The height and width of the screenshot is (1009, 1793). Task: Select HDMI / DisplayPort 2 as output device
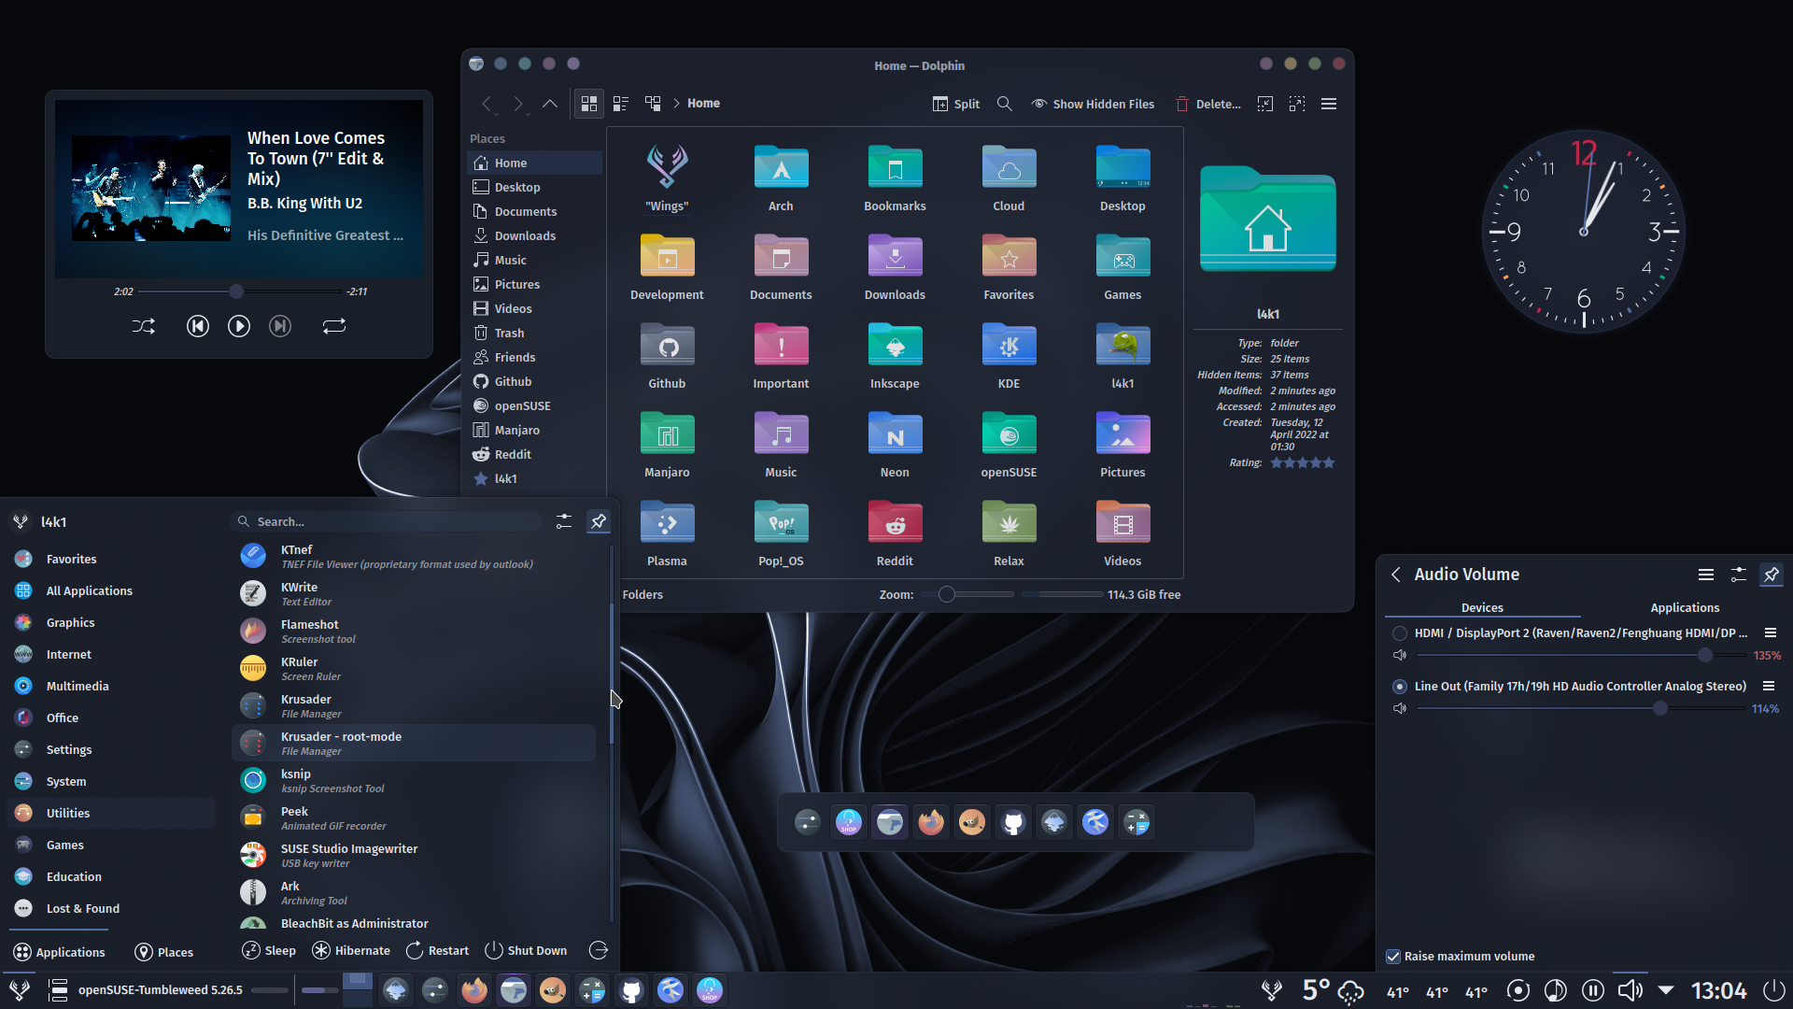point(1400,633)
